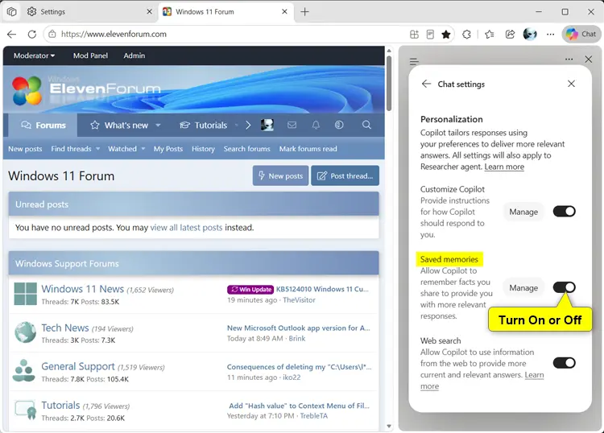Click the Post thread button
The height and width of the screenshot is (433, 604).
pyautogui.click(x=345, y=176)
